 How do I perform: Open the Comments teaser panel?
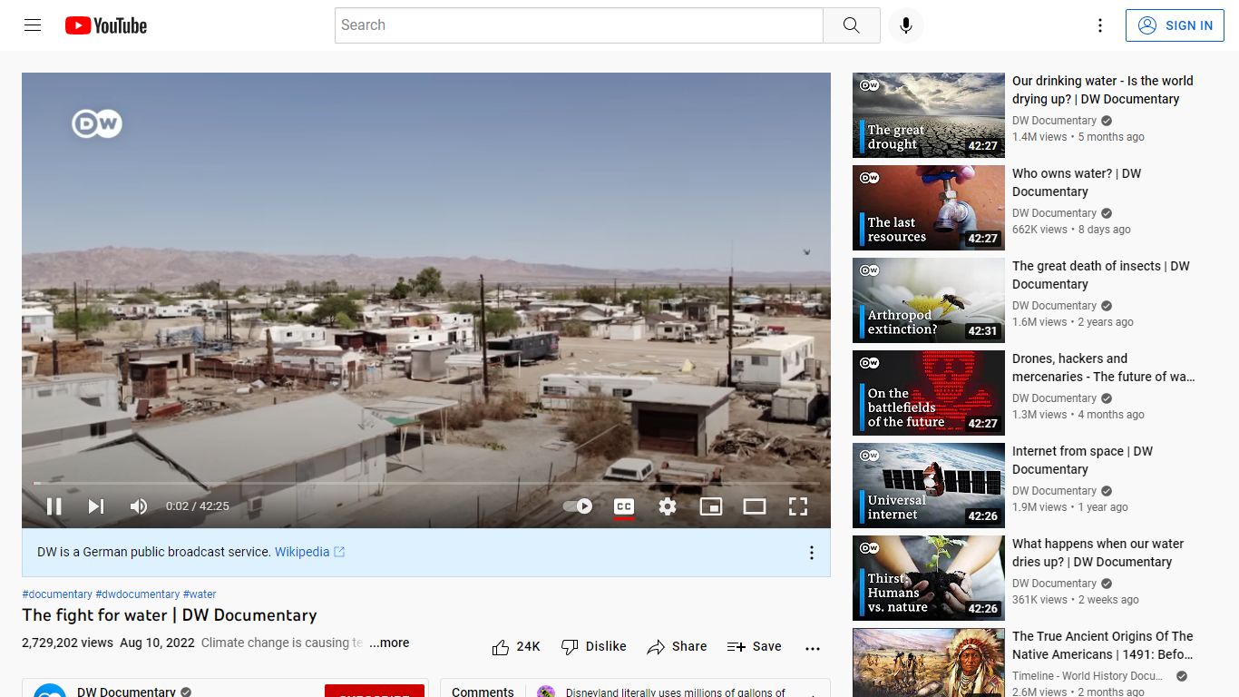[635, 688]
